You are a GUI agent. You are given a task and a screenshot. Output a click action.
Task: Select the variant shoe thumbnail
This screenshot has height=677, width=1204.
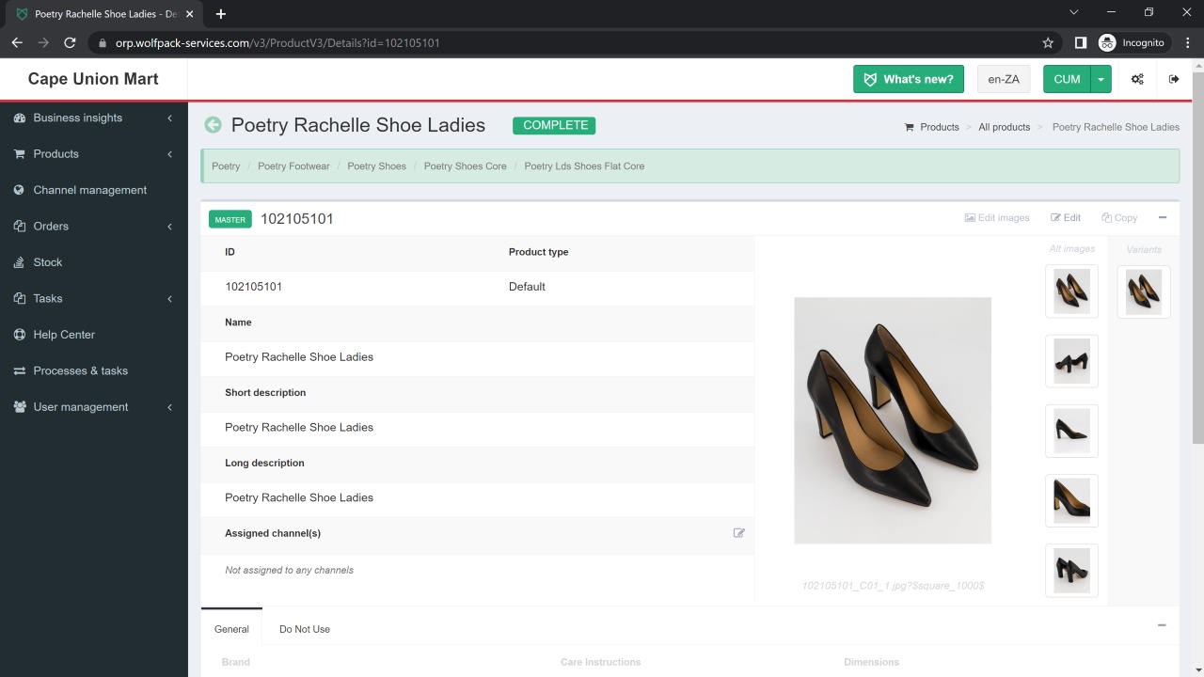(1144, 291)
